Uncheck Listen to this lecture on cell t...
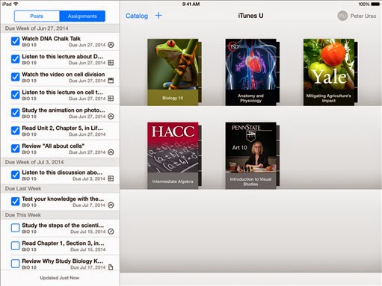Viewport: 382px width, 286px height. click(x=15, y=95)
